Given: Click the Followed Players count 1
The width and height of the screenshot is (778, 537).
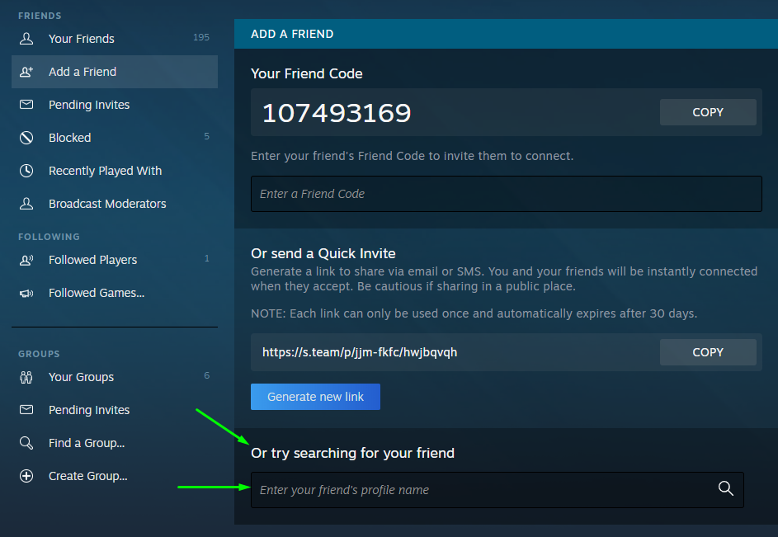Looking at the screenshot, I should tap(207, 258).
